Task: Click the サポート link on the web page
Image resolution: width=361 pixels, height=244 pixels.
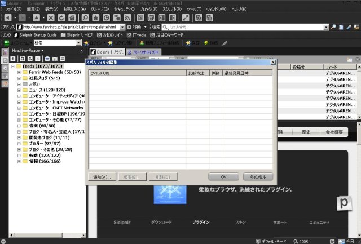Action: click(x=280, y=223)
